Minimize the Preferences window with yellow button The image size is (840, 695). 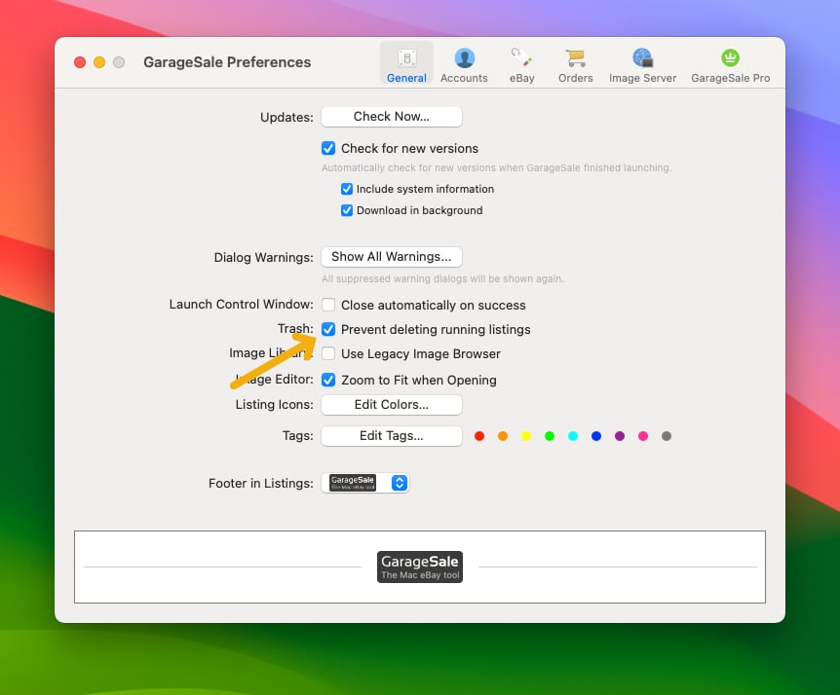99,62
